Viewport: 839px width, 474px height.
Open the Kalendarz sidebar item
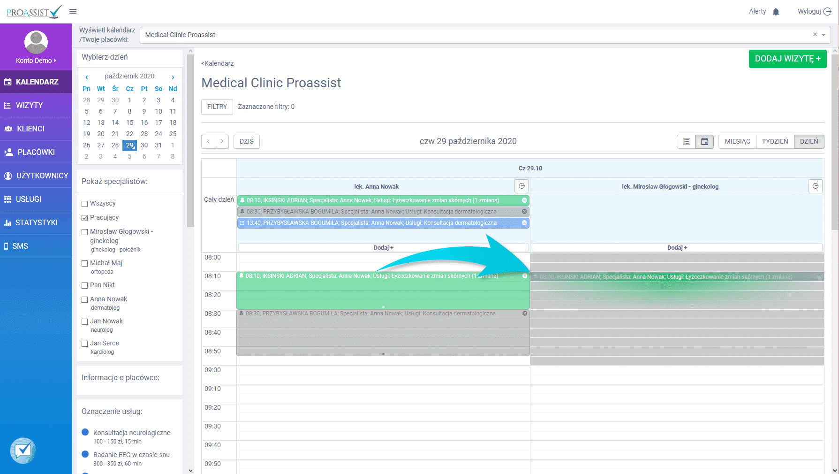tap(36, 82)
